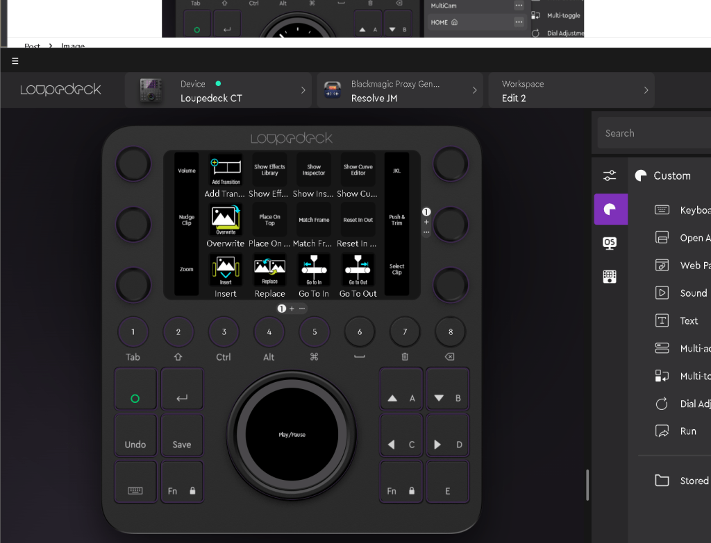Select the Dial Adjustment custom action

[x=682, y=404]
